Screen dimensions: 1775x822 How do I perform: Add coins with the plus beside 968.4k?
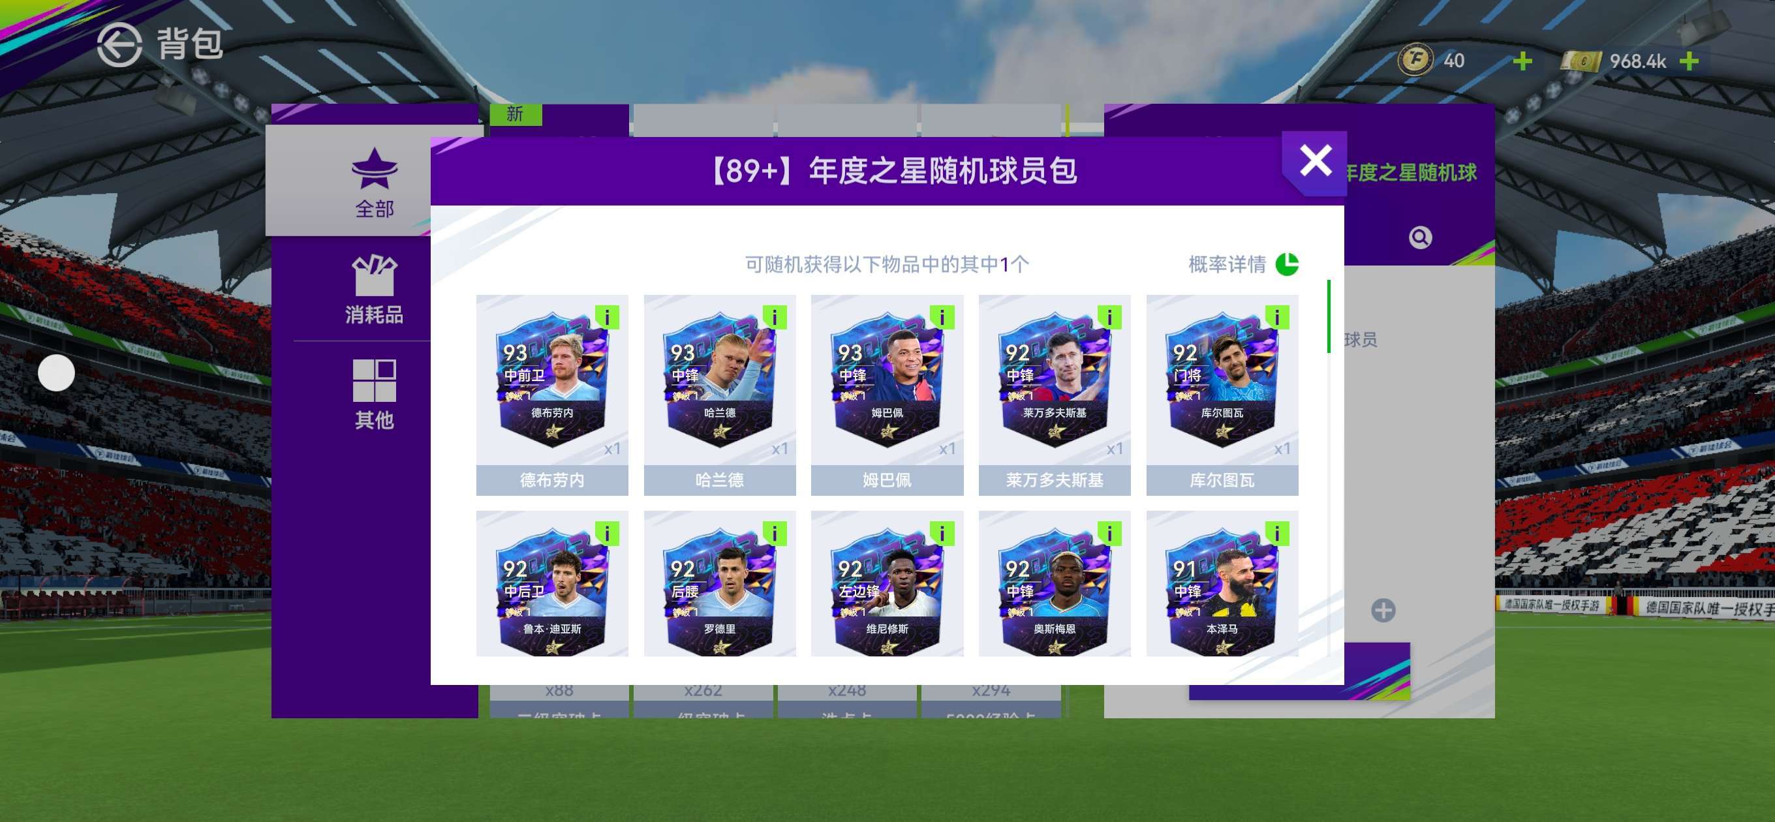(1689, 61)
